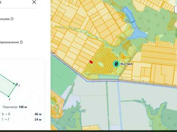Copy the value next to 'ництва'
Screen dimensions: 177x132
[x=12, y=19]
